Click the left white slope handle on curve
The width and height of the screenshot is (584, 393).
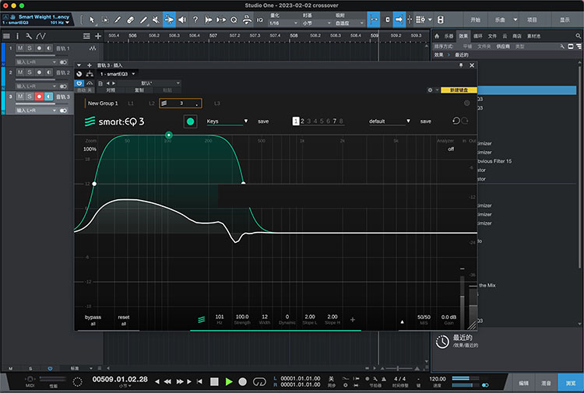(94, 184)
